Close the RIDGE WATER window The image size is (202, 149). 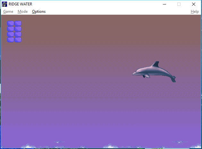193,4
